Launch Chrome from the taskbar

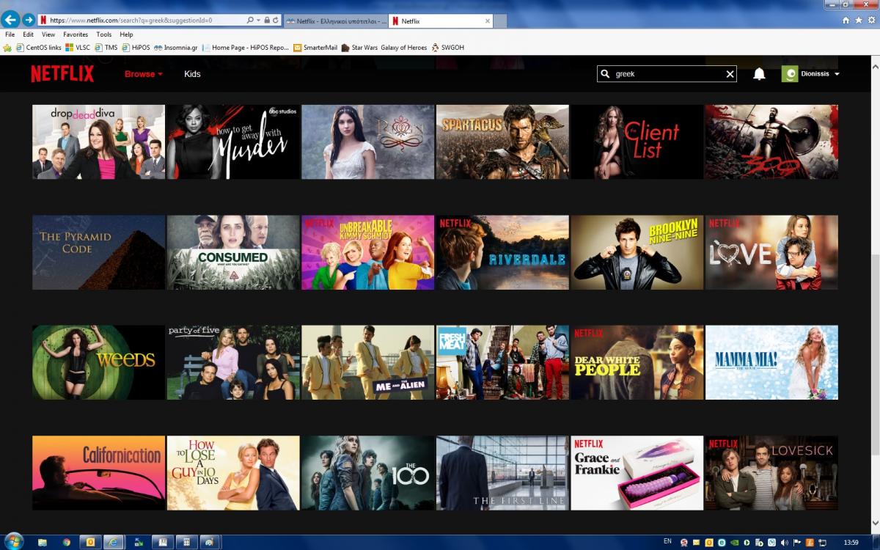pyautogui.click(x=67, y=542)
